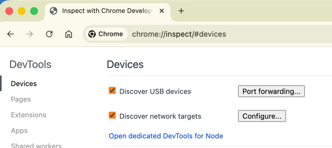Open a new browser tab
The height and width of the screenshot is (148, 332).
pos(181,11)
